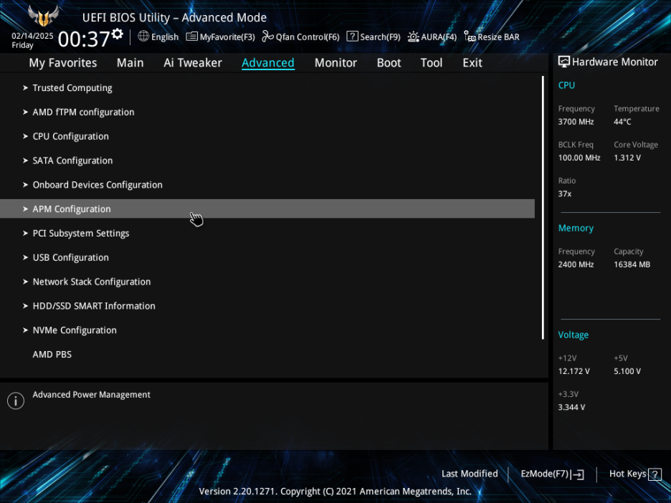Click the TUF logo emblem
This screenshot has height=503, width=671.
[43, 15]
